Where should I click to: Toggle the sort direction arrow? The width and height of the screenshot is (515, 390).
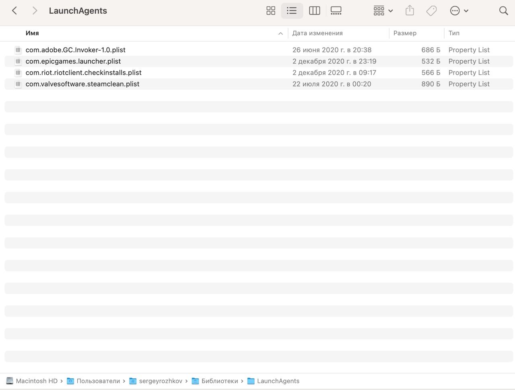pyautogui.click(x=280, y=33)
